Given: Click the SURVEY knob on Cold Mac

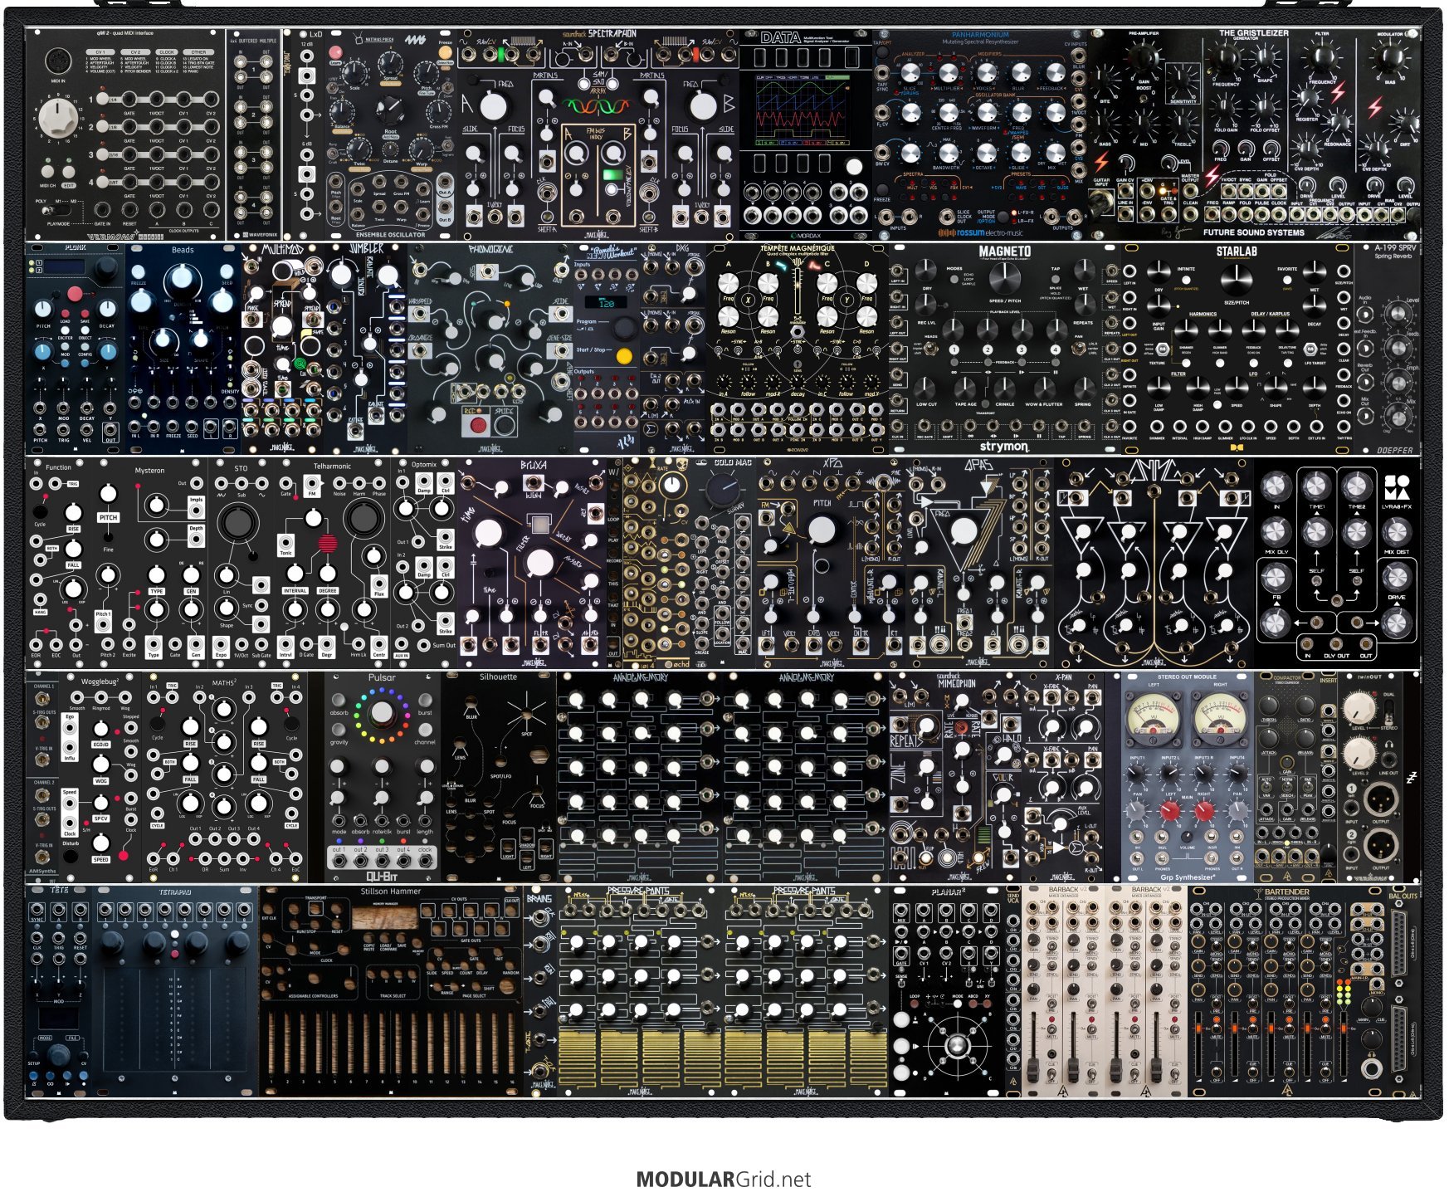Looking at the screenshot, I should pos(724,489).
